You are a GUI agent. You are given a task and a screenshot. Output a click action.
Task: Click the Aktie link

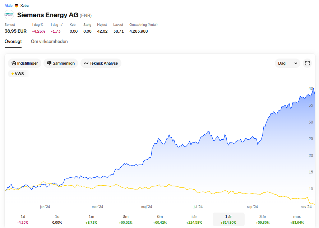(x=9, y=6)
